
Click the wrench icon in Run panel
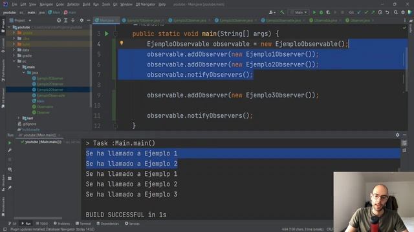10,150
